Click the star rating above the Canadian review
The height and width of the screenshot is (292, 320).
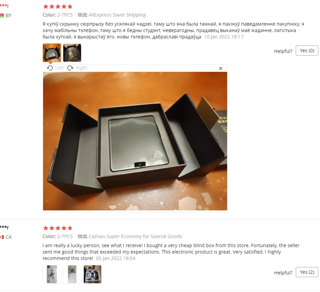pos(58,228)
